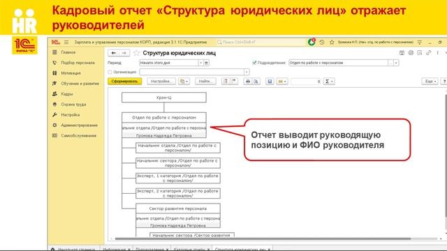Go back with the left arrow
Screen dimensions: 447x251
113,53
